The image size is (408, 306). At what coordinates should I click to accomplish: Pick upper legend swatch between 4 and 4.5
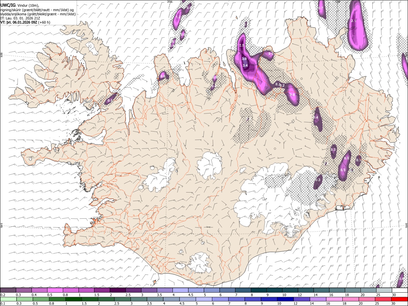coord(180,290)
